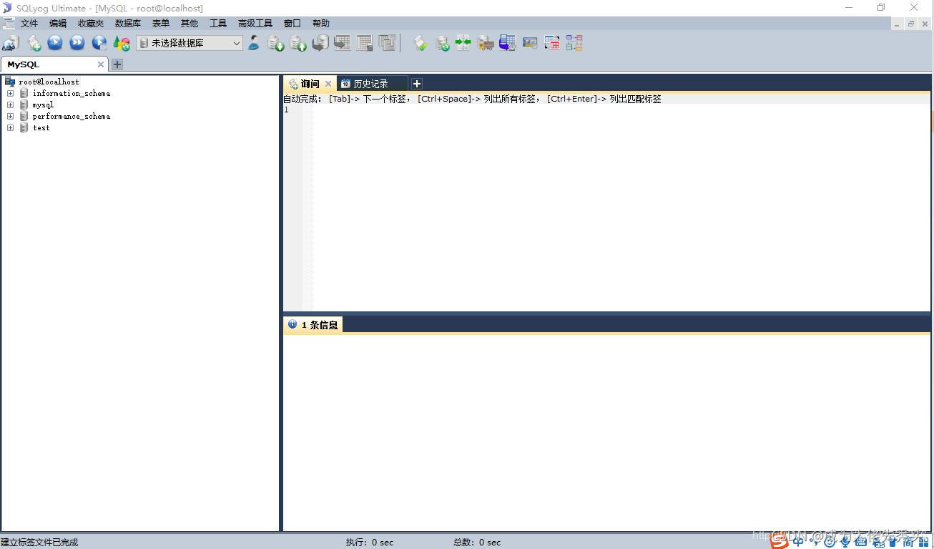Click the paper with green check icon

click(x=421, y=43)
